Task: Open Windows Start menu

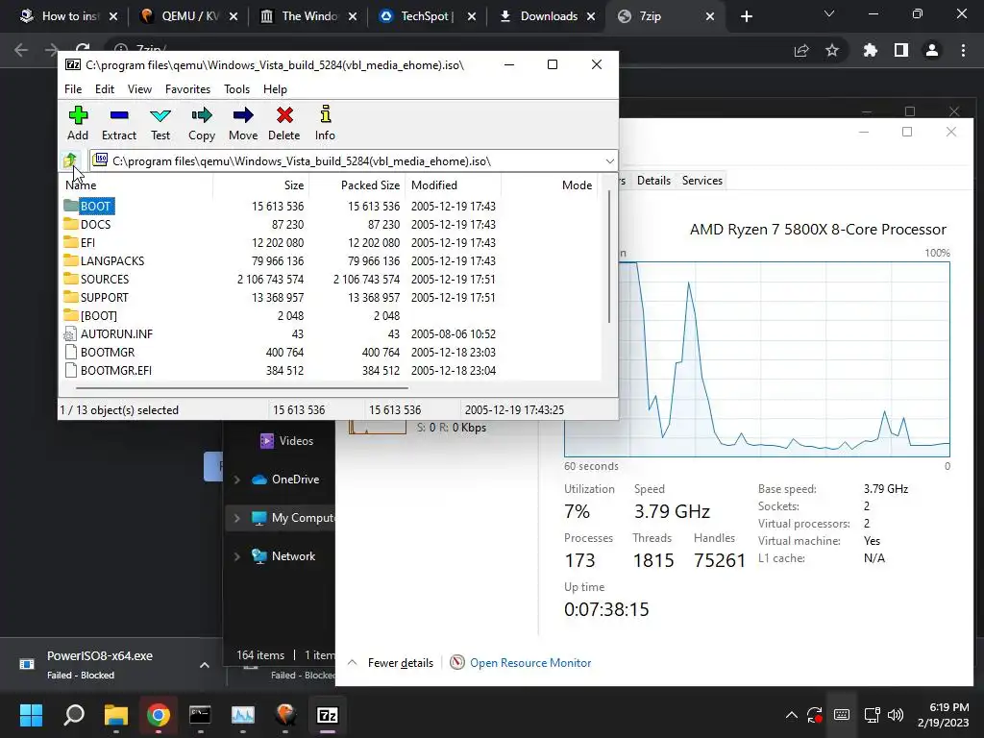Action: 31,715
